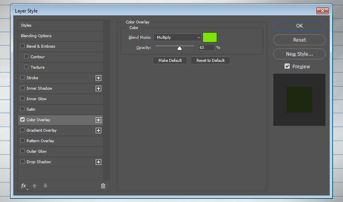Add another Inner Shadow with plus icon
Viewport: 343px width, 202px height.
98,88
